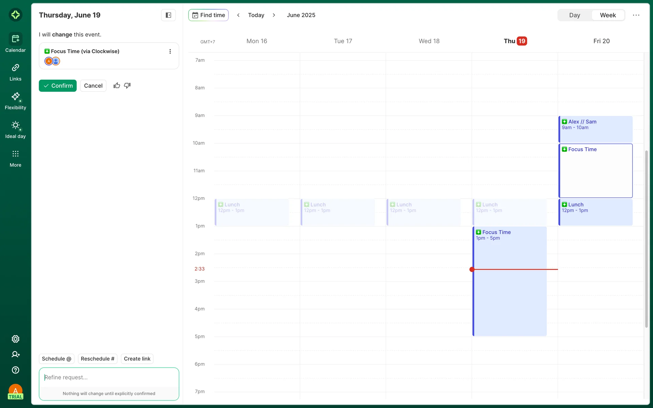Image resolution: width=653 pixels, height=408 pixels.
Task: Open the help question mark icon
Action: pos(15,370)
